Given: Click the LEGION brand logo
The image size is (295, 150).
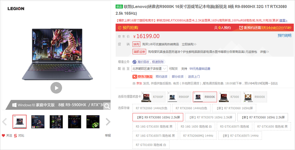Looking at the screenshot, I should 16,9.
